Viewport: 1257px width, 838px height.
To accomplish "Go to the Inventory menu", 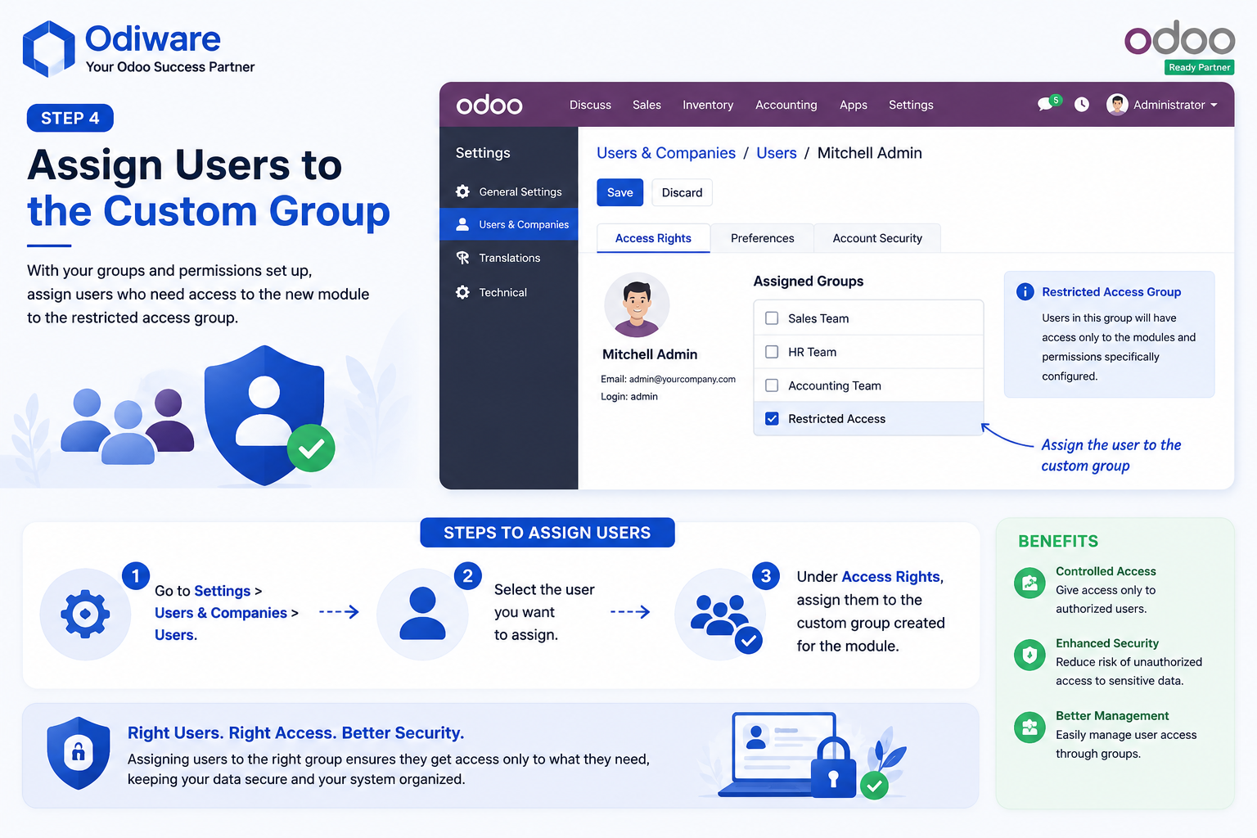I will pos(708,105).
